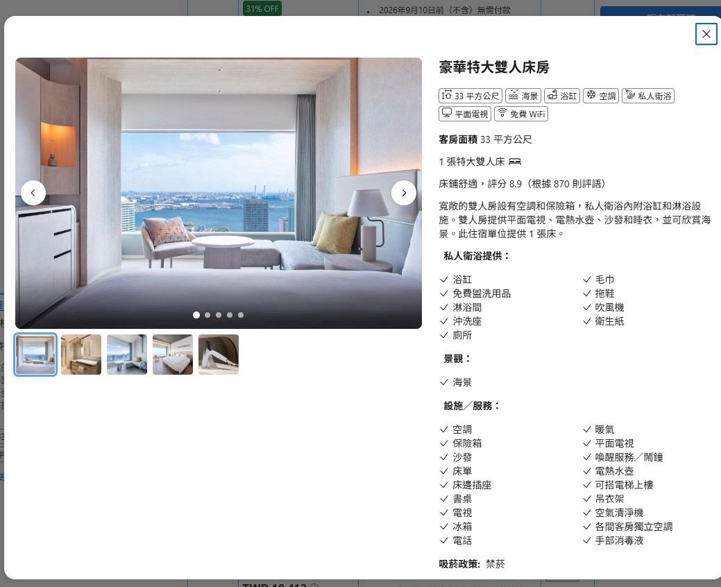Click the bed icon beside 1 張特大雙人床
Image resolution: width=721 pixels, height=587 pixels.
[x=514, y=162]
